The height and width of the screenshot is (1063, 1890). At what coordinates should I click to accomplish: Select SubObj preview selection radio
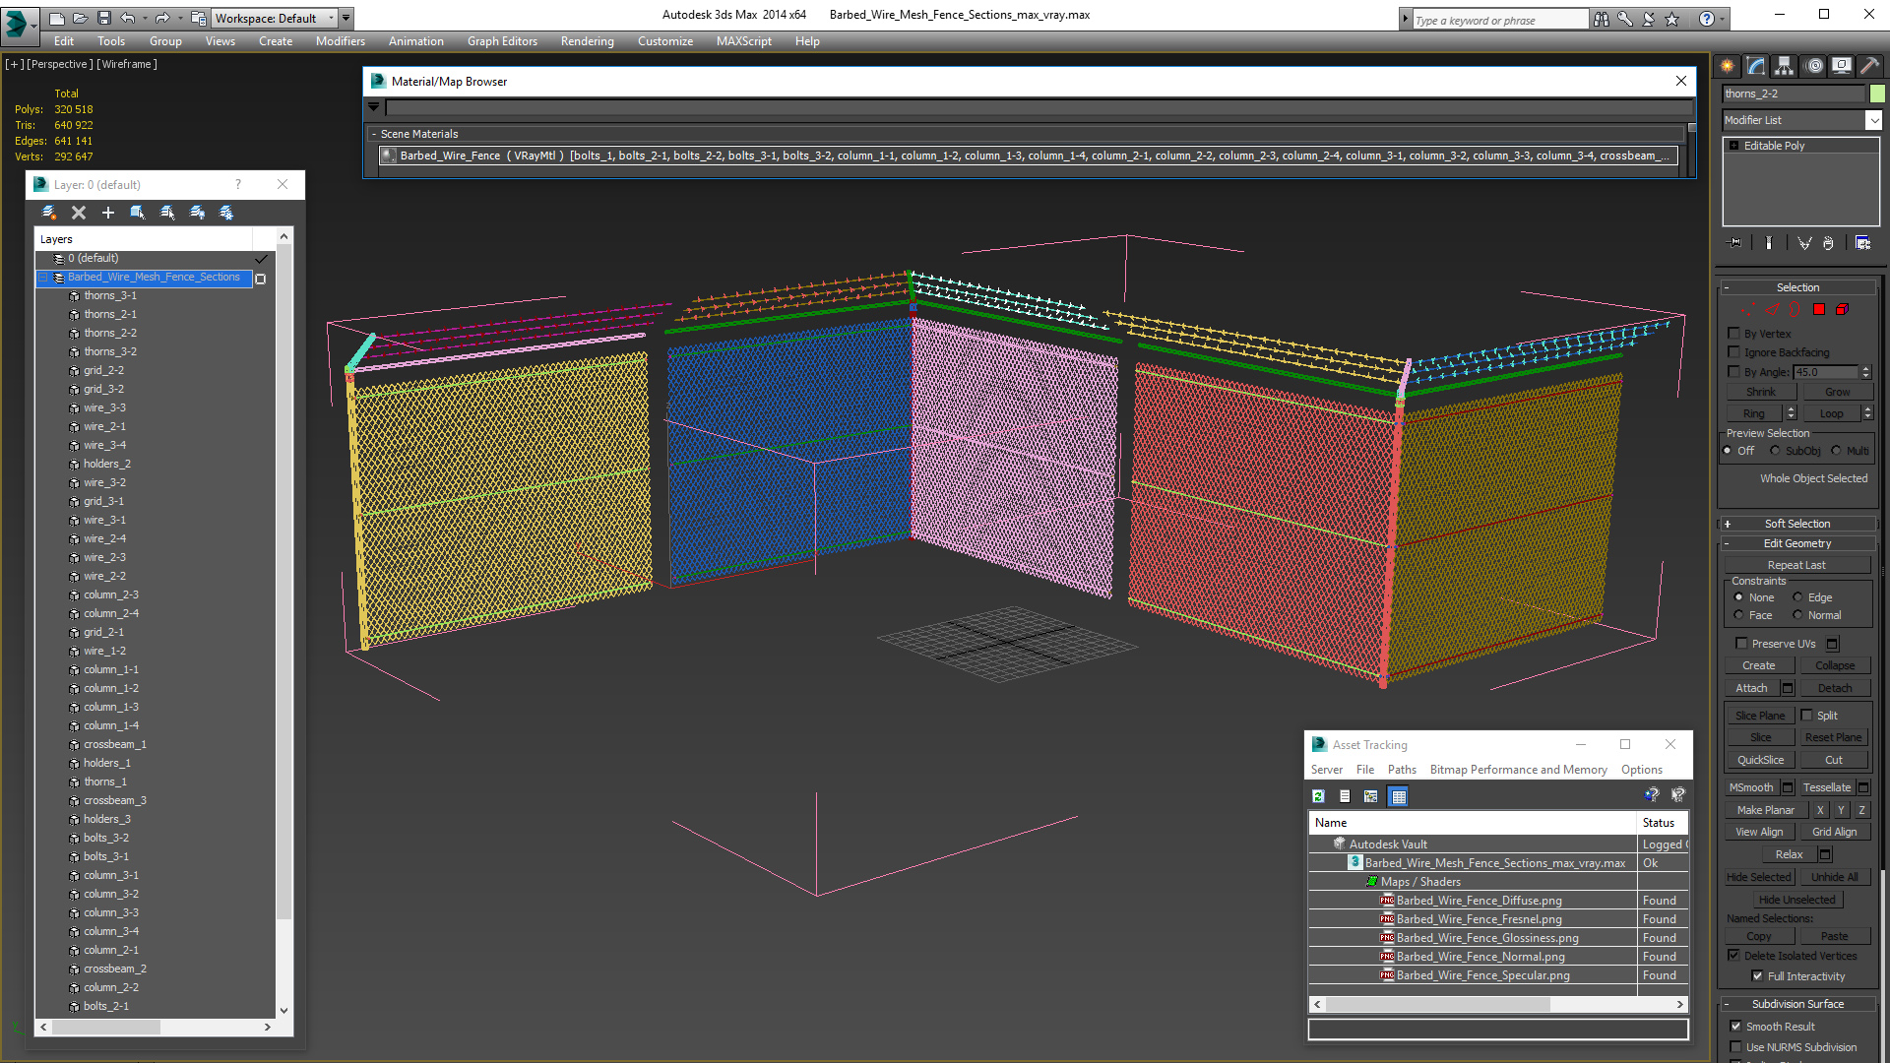pos(1775,451)
